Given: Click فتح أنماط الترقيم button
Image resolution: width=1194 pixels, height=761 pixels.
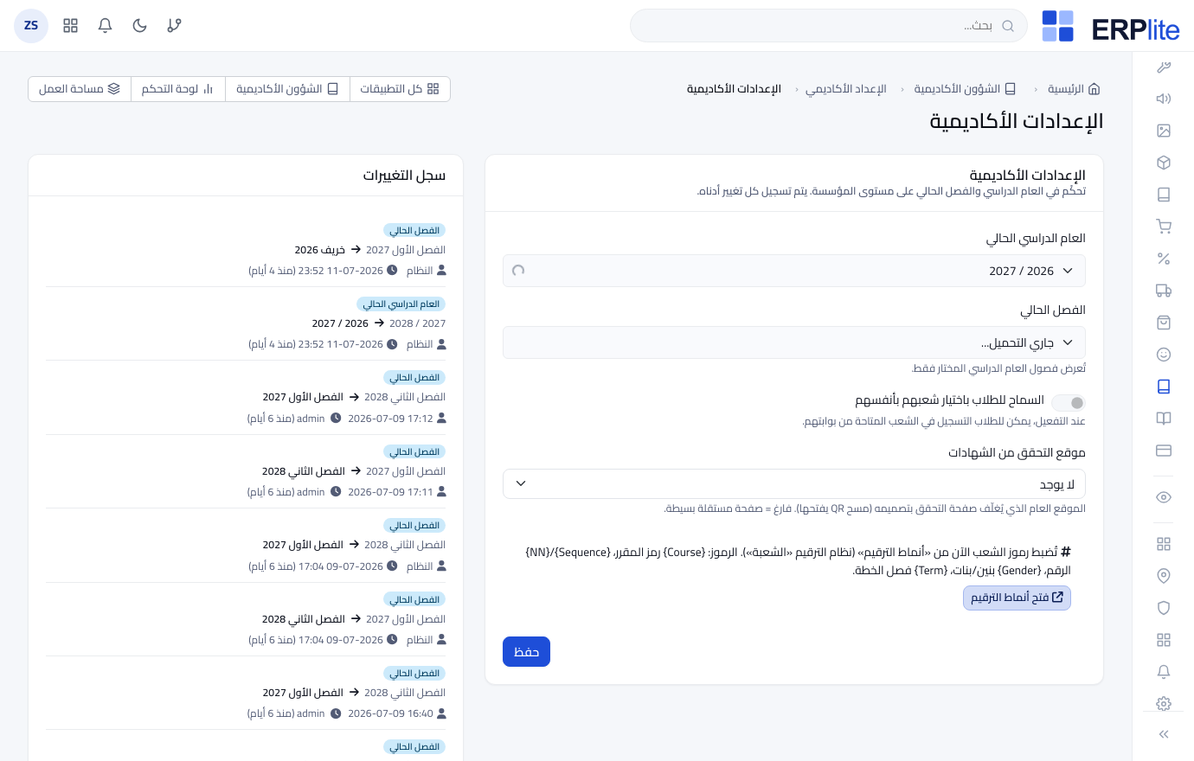Looking at the screenshot, I should coord(1017,598).
